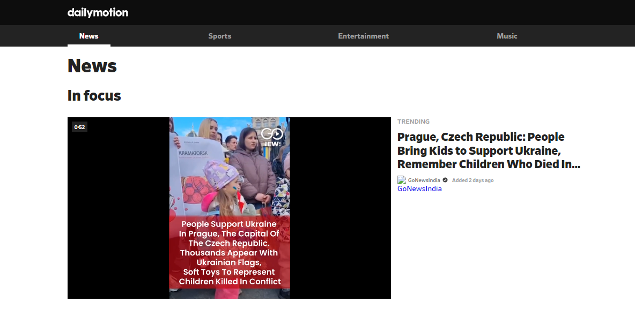Switch to the Entertainment section
The image size is (635, 310).
pos(363,36)
